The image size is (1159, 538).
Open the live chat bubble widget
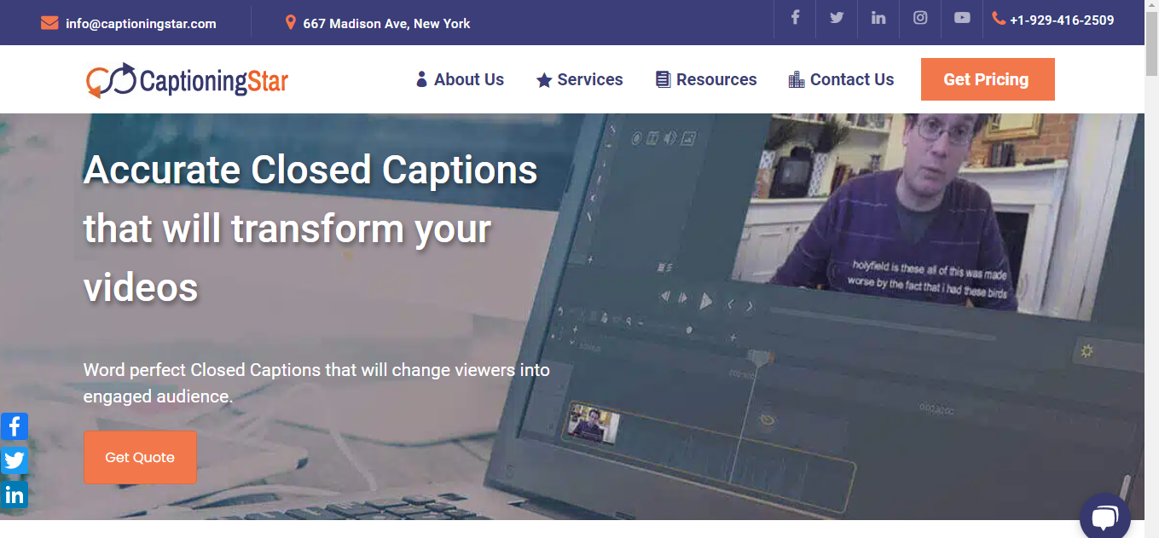1104,518
